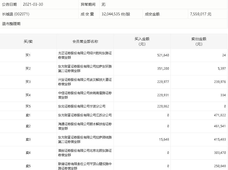The height and width of the screenshot is (170, 228).
Task: Click the 异常期间 label
Action: tap(88, 4)
